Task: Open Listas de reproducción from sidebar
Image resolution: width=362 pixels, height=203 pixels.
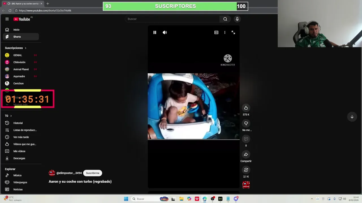Action: pyautogui.click(x=21, y=130)
